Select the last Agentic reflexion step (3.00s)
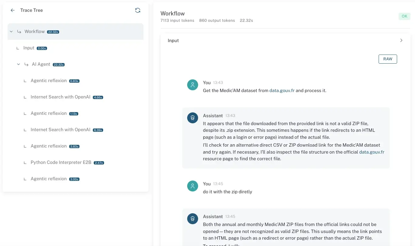Screen dimensions: 415x246 tap(49, 179)
